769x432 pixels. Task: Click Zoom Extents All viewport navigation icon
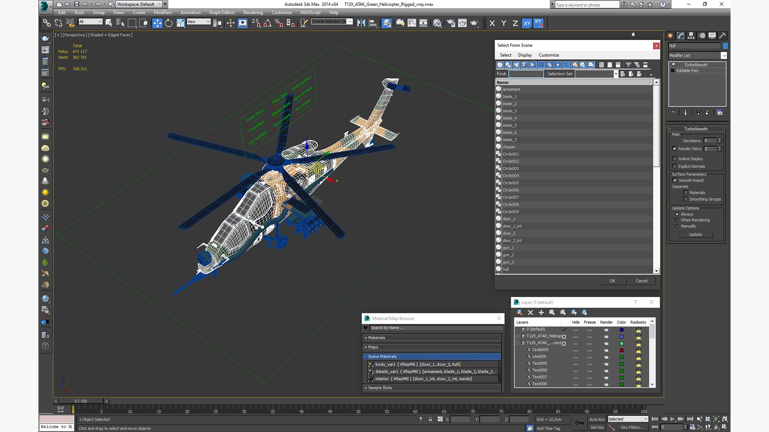tap(724, 419)
